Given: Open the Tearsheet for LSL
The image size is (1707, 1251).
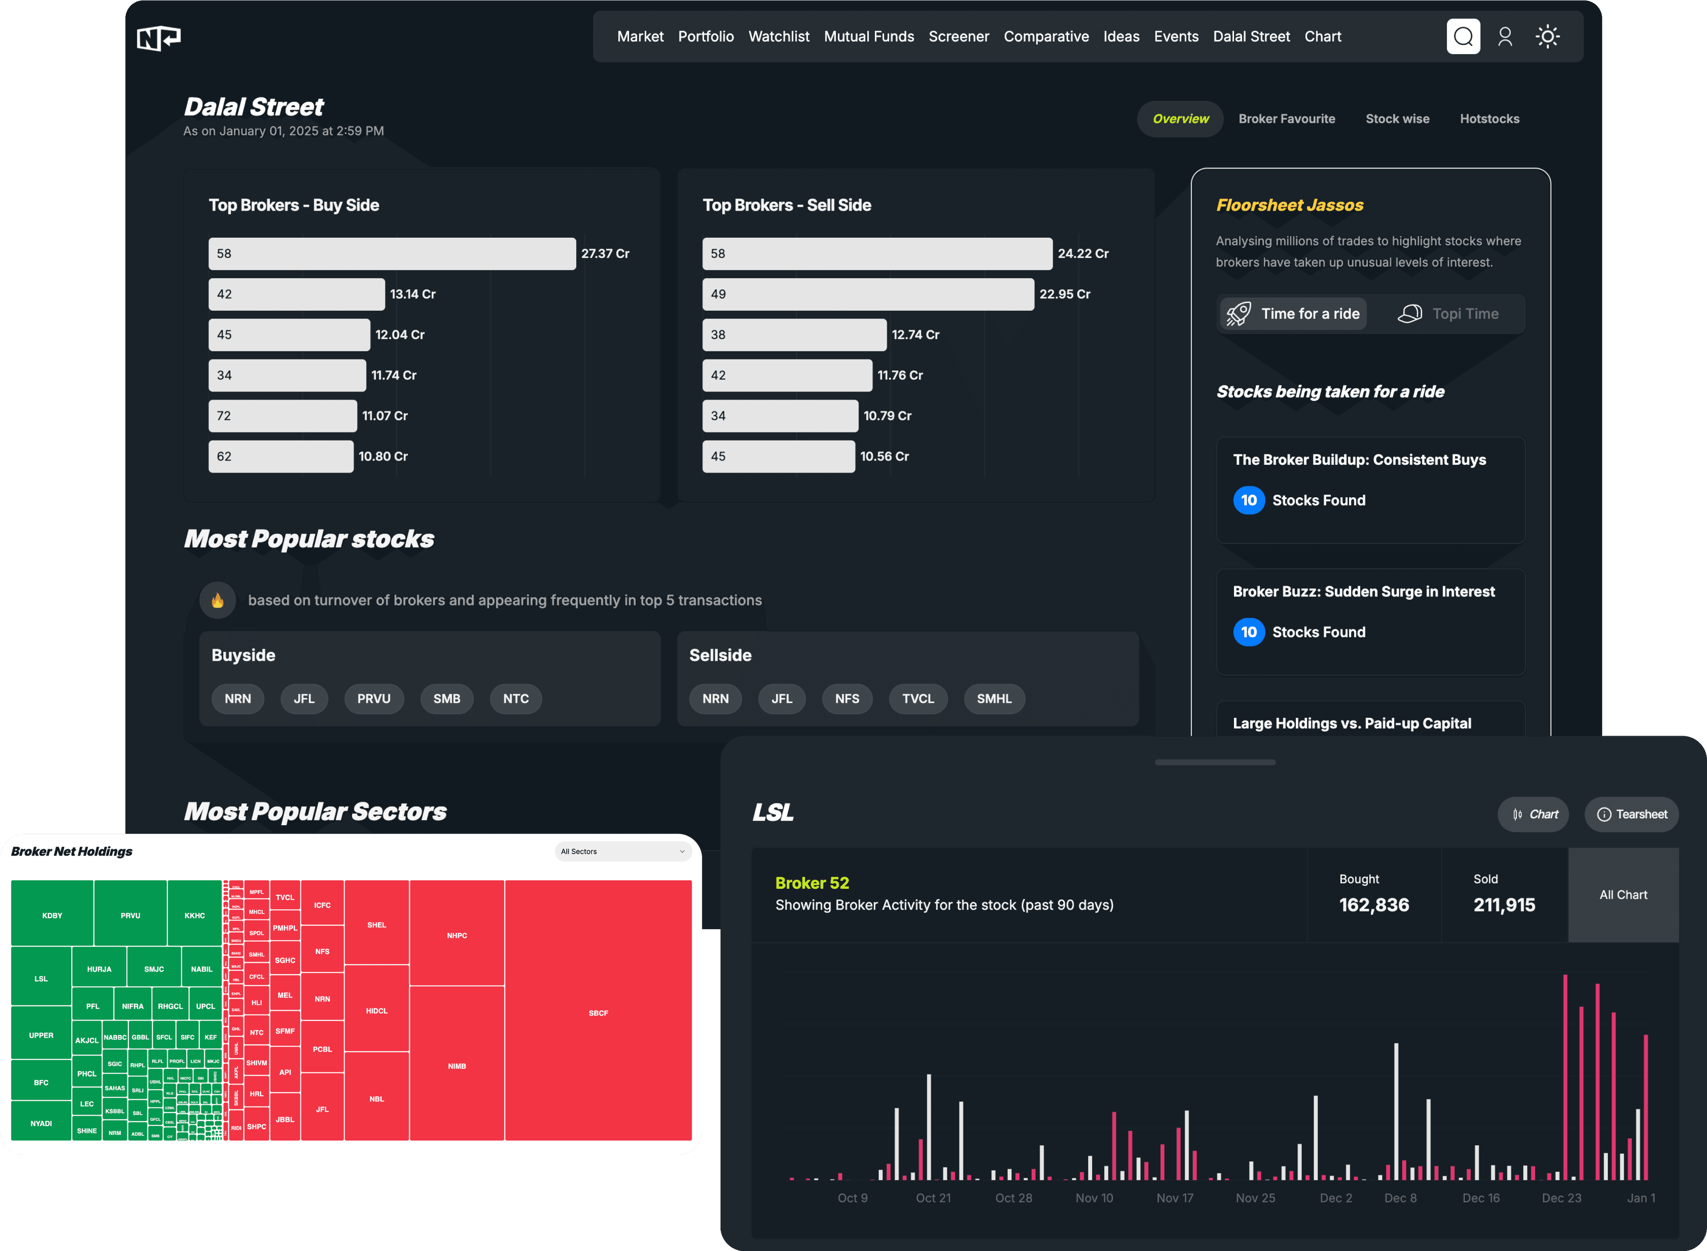Looking at the screenshot, I should 1631,814.
